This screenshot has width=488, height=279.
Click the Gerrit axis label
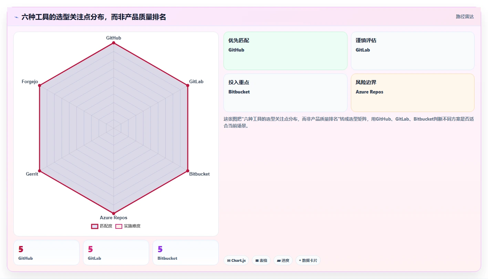click(32, 174)
